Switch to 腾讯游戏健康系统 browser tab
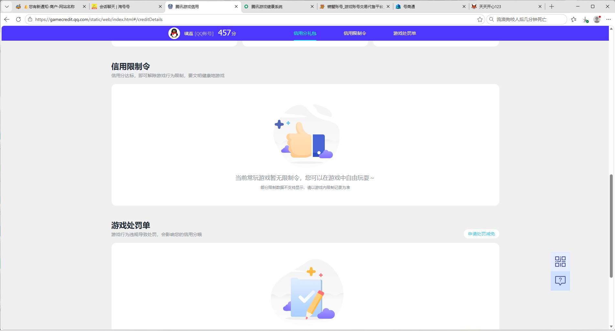 click(x=279, y=6)
